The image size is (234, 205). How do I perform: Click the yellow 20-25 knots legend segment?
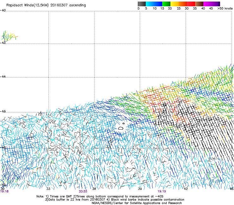(175, 4)
